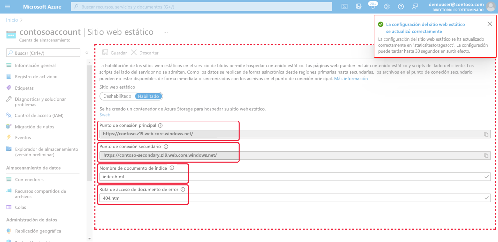The height and width of the screenshot is (242, 498).
Task: Copy the secondary endpoint URL
Action: 486,155
